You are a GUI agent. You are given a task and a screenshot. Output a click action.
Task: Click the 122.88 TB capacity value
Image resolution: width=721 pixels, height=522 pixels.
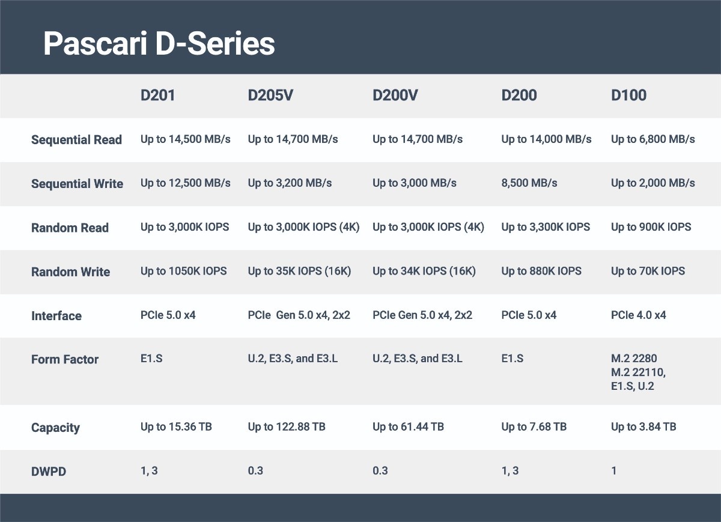click(287, 427)
